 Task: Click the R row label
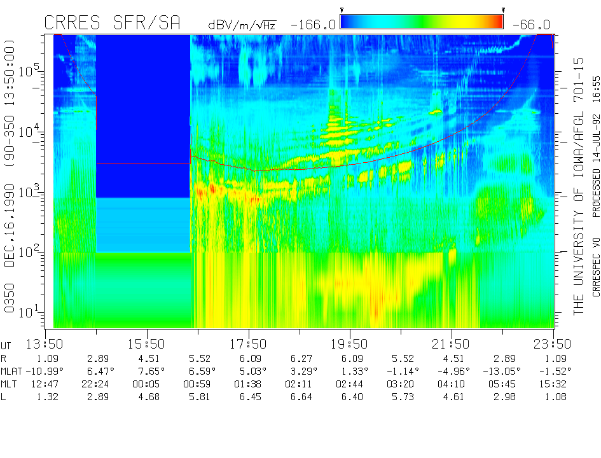pyautogui.click(x=3, y=359)
